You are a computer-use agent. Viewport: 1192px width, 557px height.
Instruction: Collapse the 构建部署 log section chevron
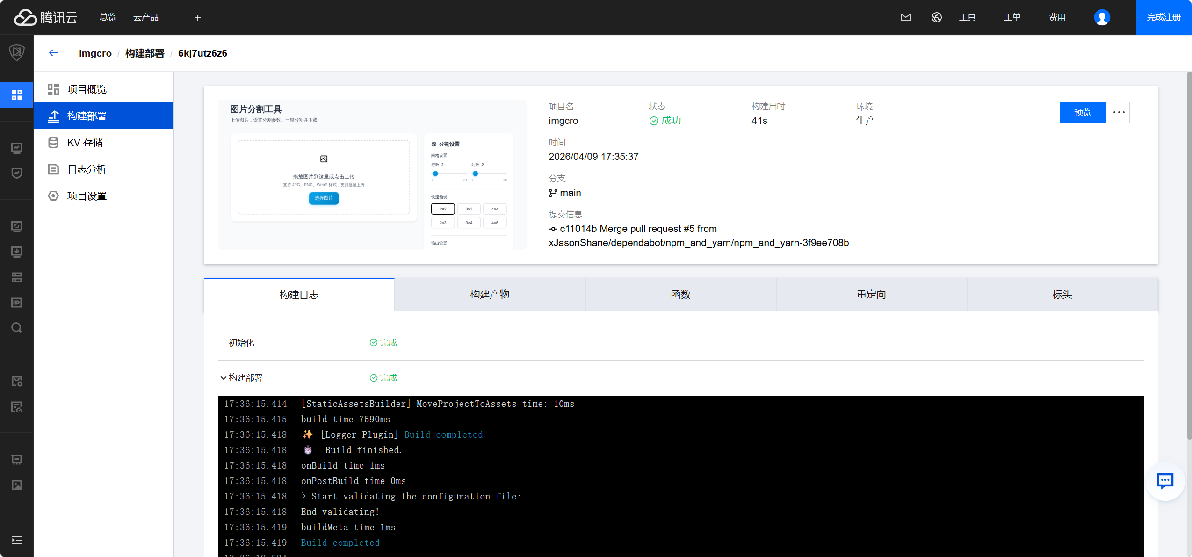[x=223, y=378]
